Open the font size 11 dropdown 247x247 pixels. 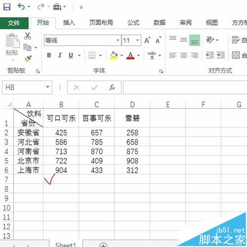tap(137, 40)
